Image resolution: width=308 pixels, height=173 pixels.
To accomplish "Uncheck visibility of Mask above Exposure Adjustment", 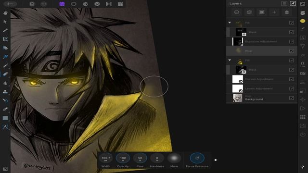I will 292,32.
